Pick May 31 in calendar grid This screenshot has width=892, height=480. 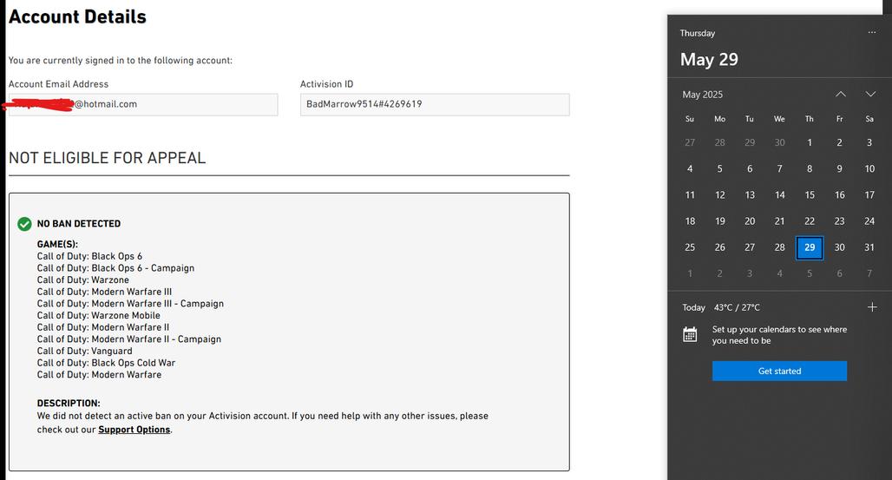pyautogui.click(x=869, y=247)
